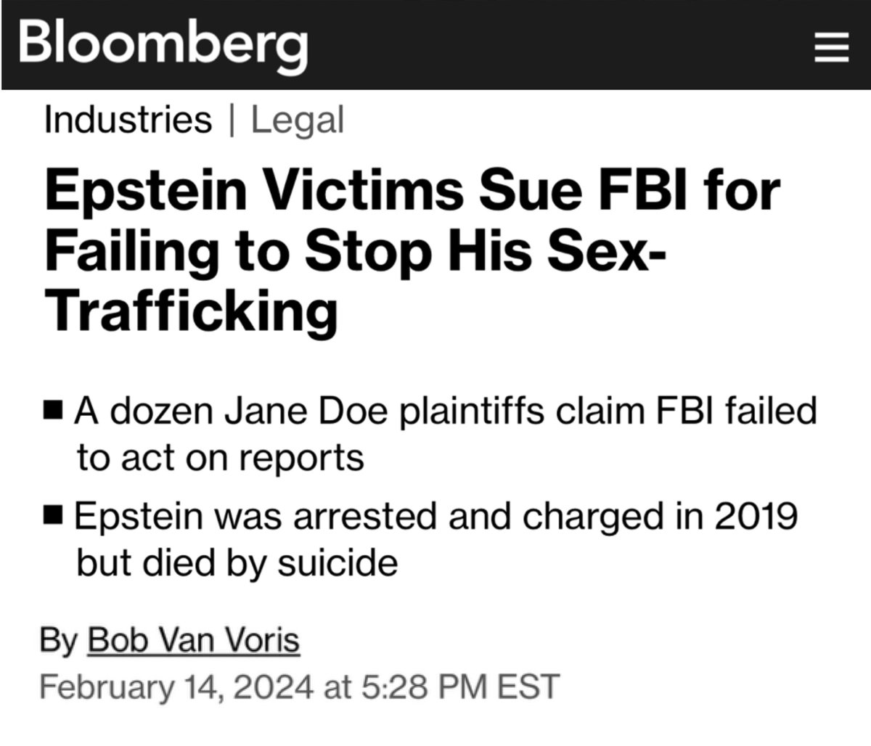This screenshot has height=746, width=871.
Task: Click the Epstein Victims Sue FBI headline
Action: (412, 192)
